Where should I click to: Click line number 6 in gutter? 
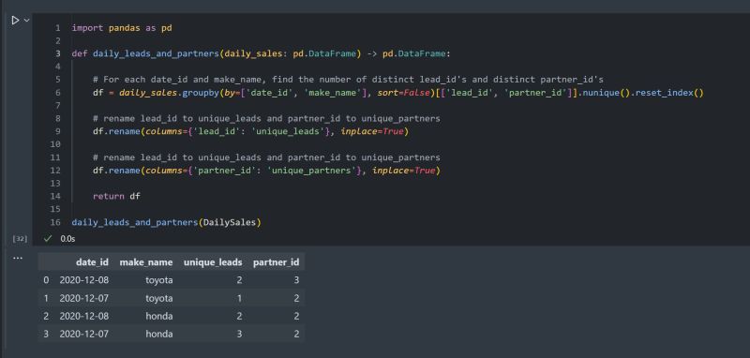pyautogui.click(x=58, y=93)
